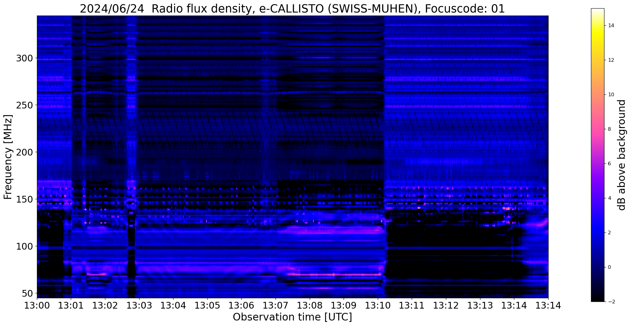Click the 13:13 time tick label
The height and width of the screenshot is (326, 631).
[480, 305]
